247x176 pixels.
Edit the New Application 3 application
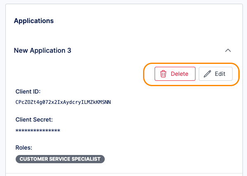click(x=216, y=74)
